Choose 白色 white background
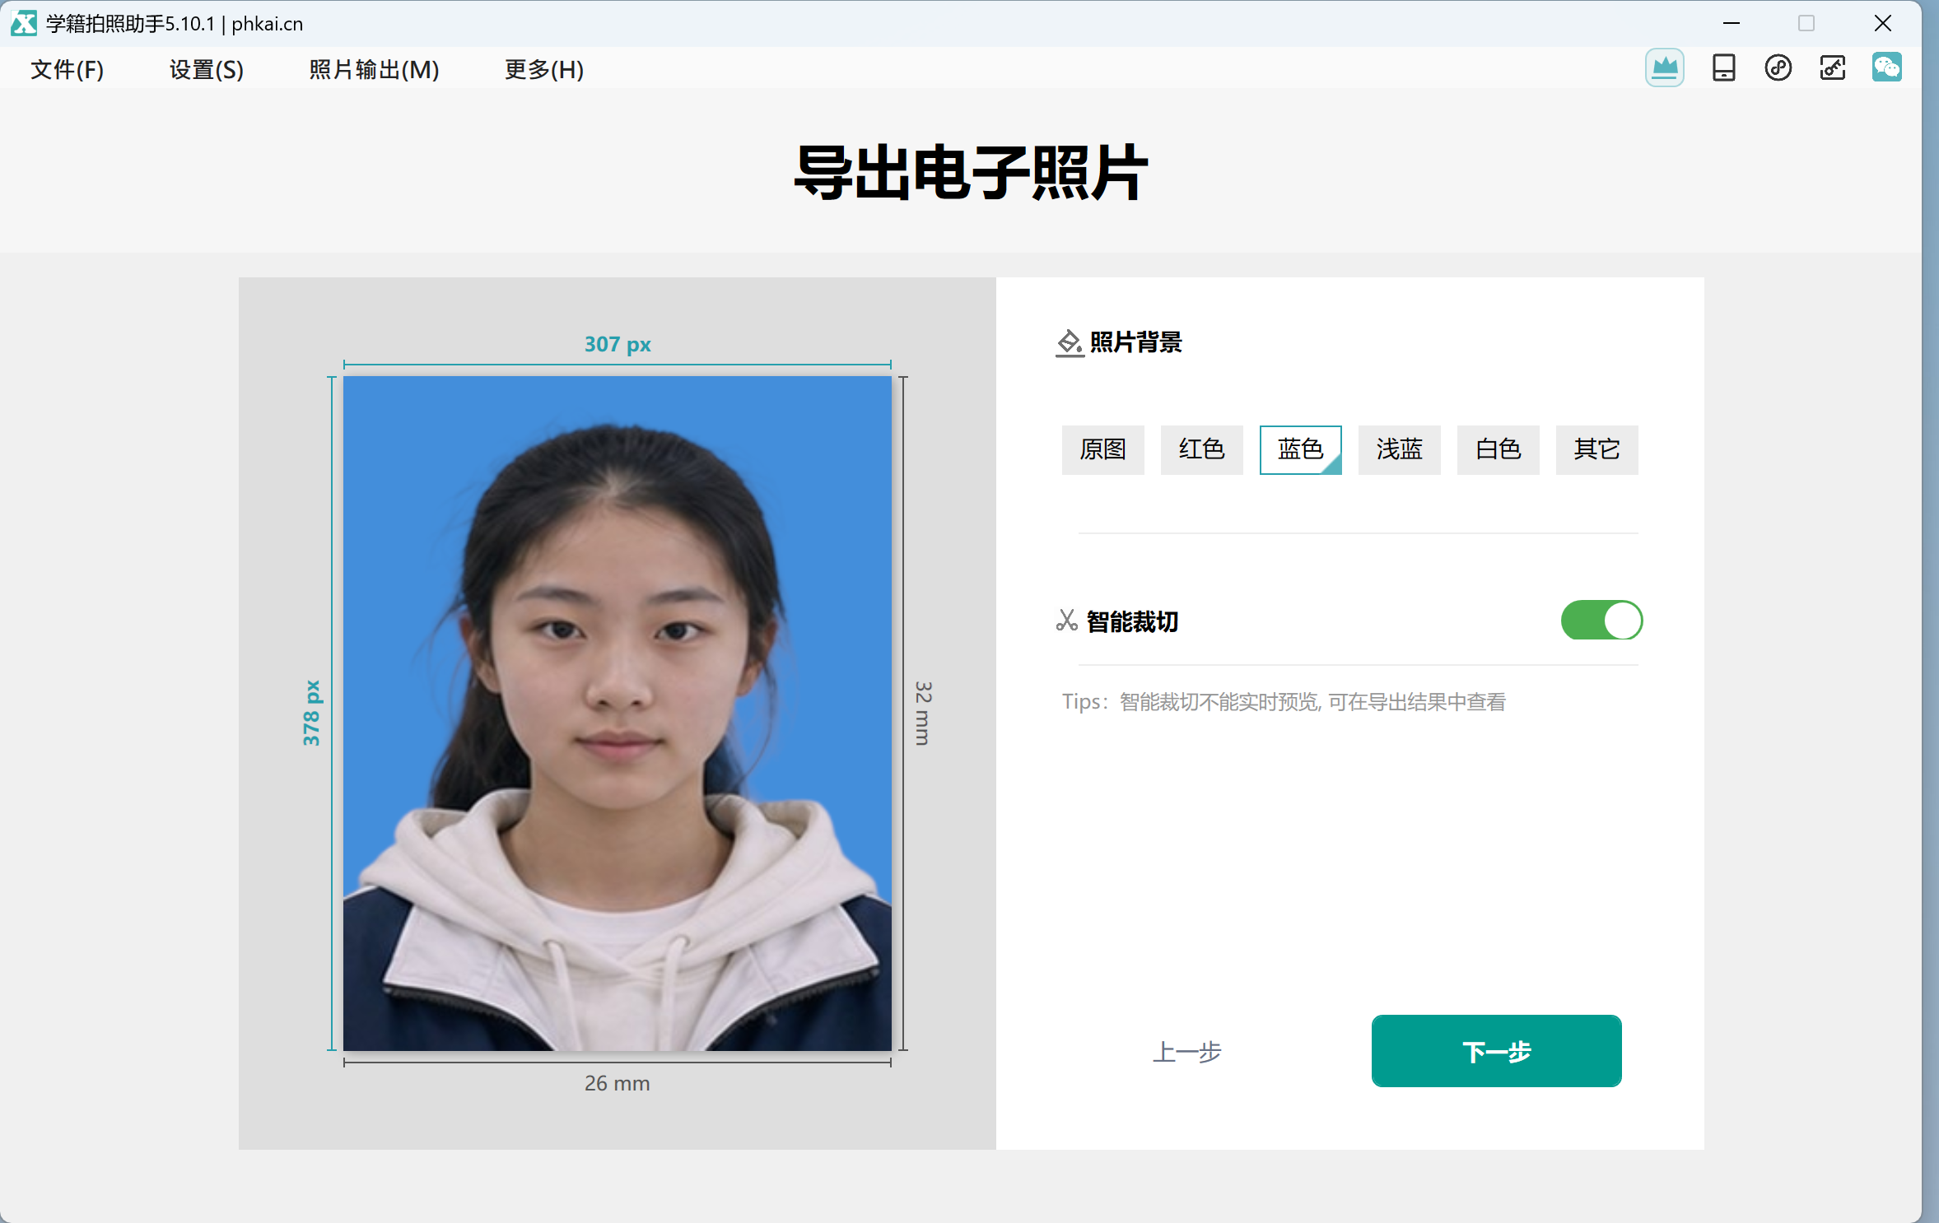The height and width of the screenshot is (1223, 1939). point(1498,449)
